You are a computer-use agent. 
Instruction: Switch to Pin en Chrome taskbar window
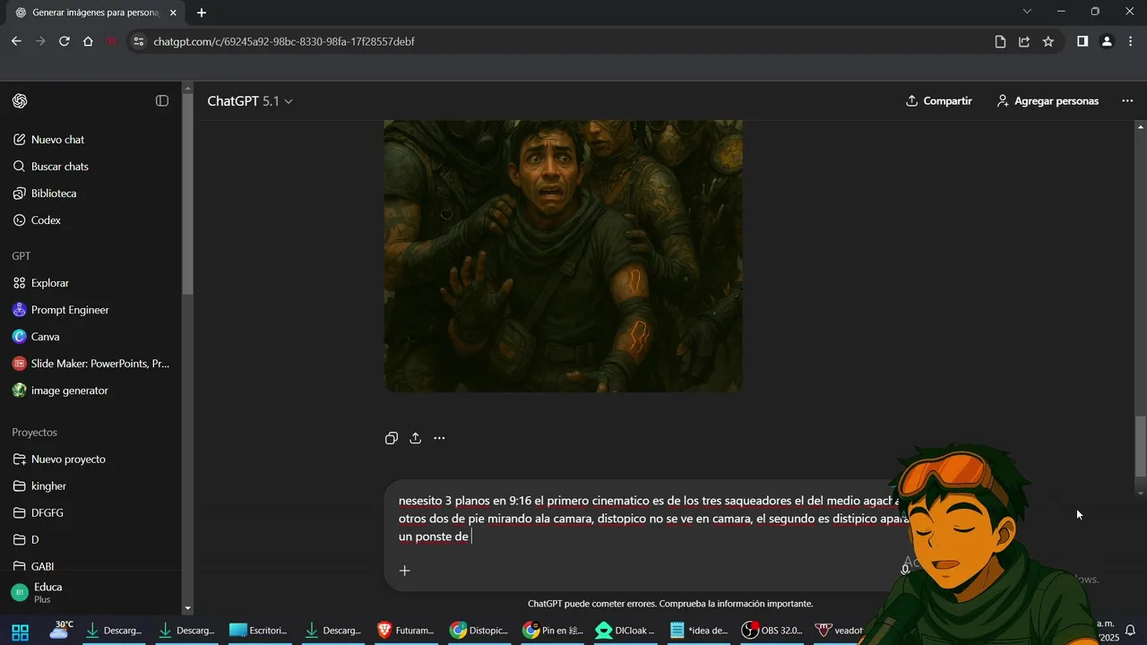553,631
